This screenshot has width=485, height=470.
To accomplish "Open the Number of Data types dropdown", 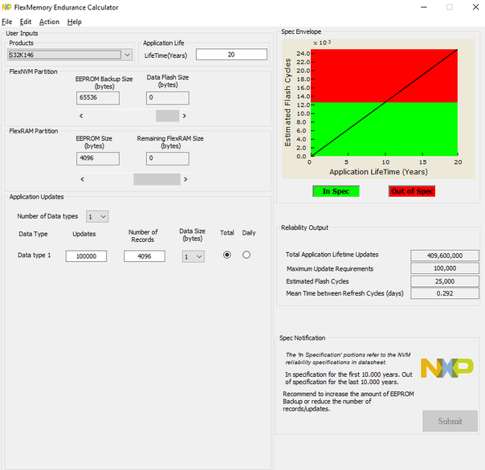I will pyautogui.click(x=97, y=217).
